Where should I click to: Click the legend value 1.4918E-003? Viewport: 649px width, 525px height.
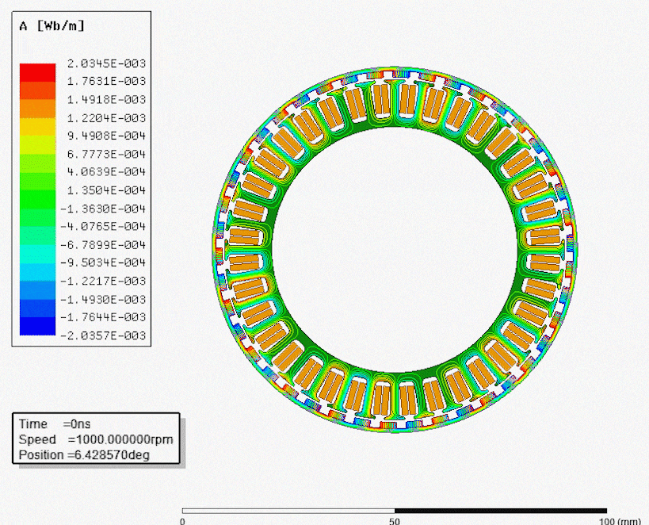106,99
